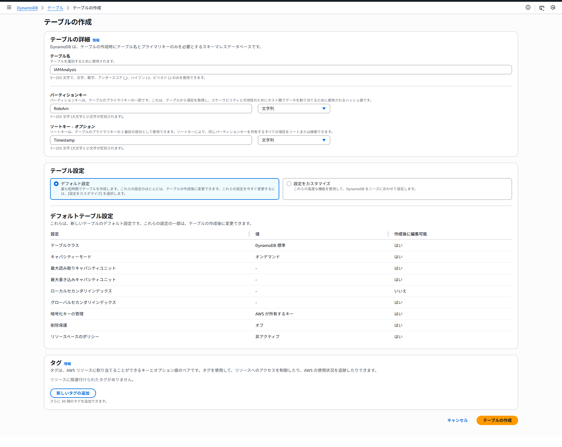Navigate to DynamoDB via the breadcrumb

tap(27, 8)
